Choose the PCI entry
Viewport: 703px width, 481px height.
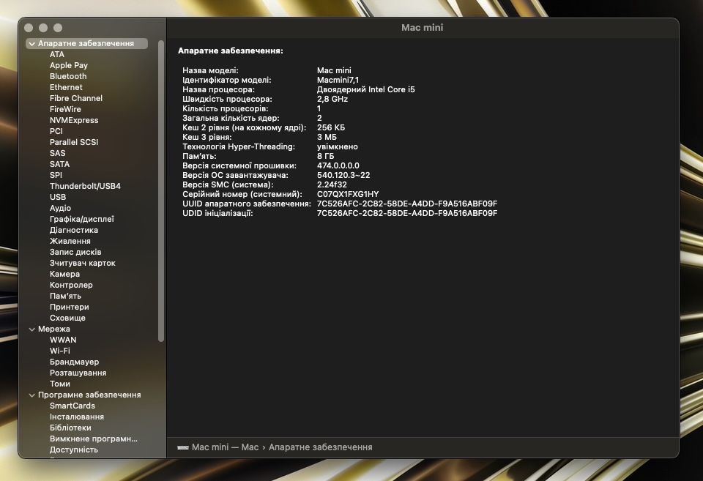[56, 131]
